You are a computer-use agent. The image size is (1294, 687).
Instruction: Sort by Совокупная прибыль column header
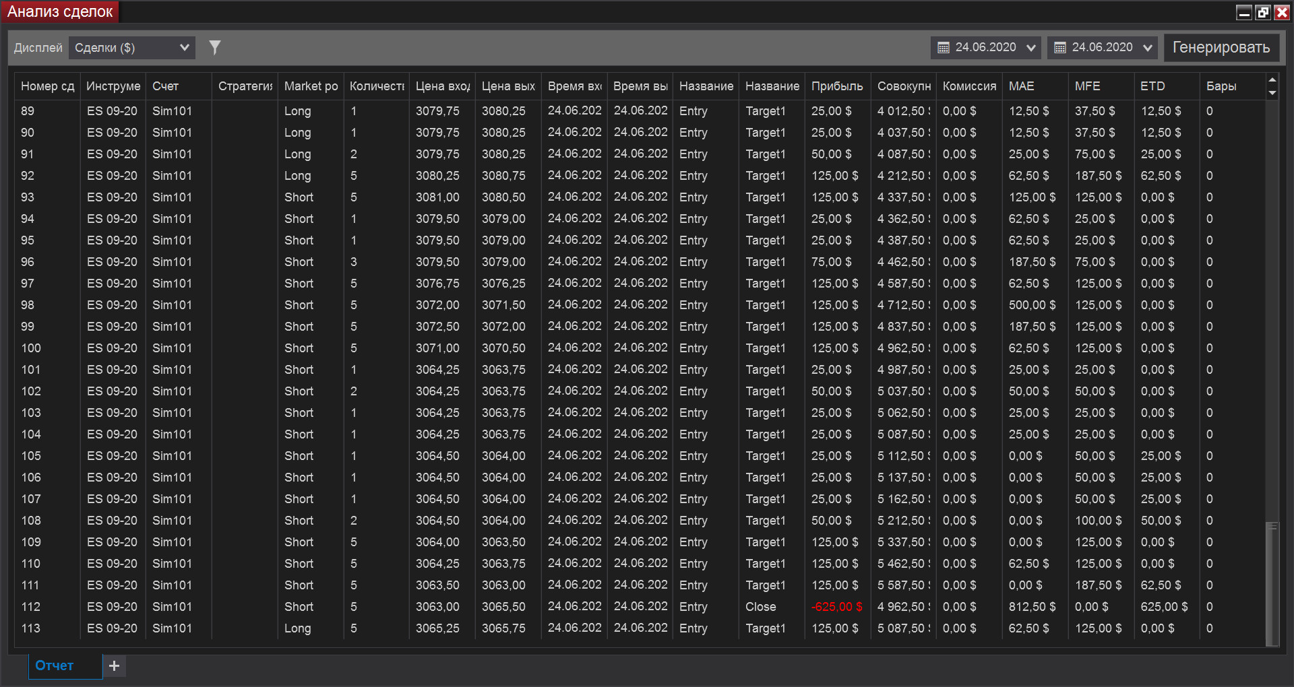pyautogui.click(x=904, y=86)
